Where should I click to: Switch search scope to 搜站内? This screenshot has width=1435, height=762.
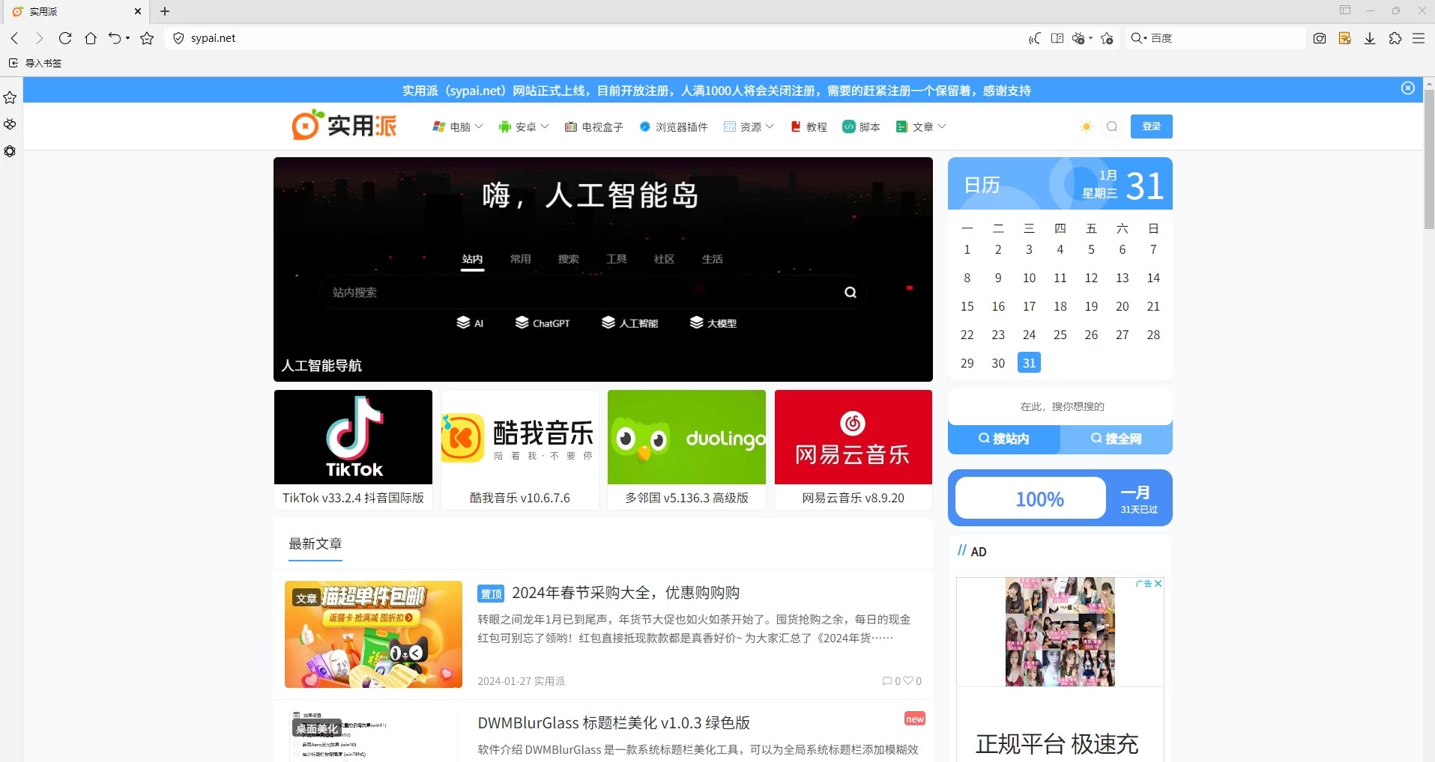(x=1003, y=439)
